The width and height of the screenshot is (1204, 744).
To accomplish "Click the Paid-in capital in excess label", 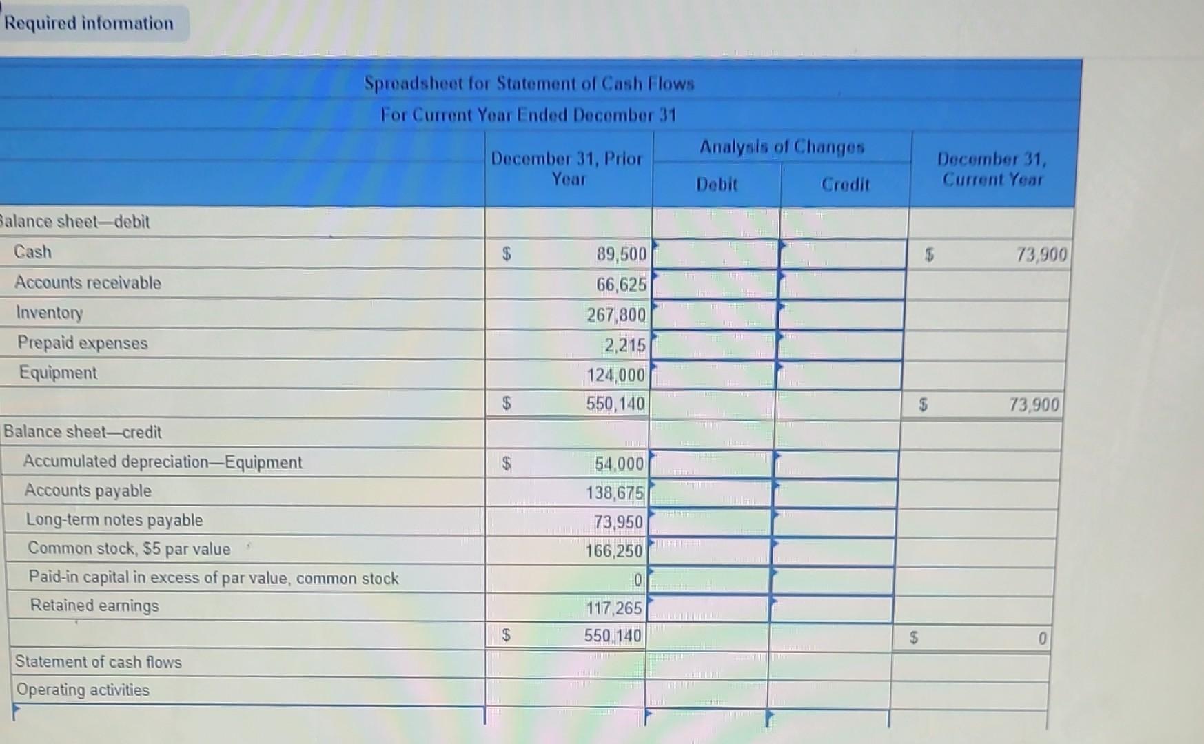I will (x=214, y=578).
